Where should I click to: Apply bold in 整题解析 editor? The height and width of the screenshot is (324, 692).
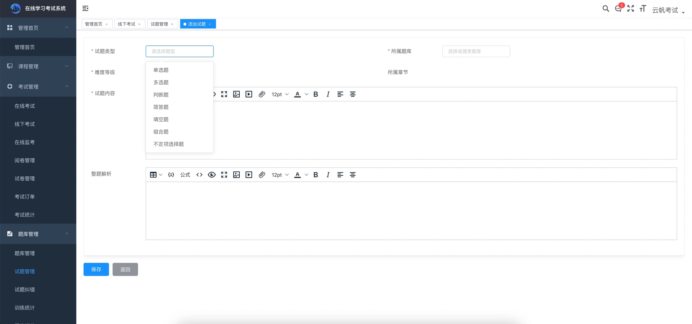(x=316, y=175)
